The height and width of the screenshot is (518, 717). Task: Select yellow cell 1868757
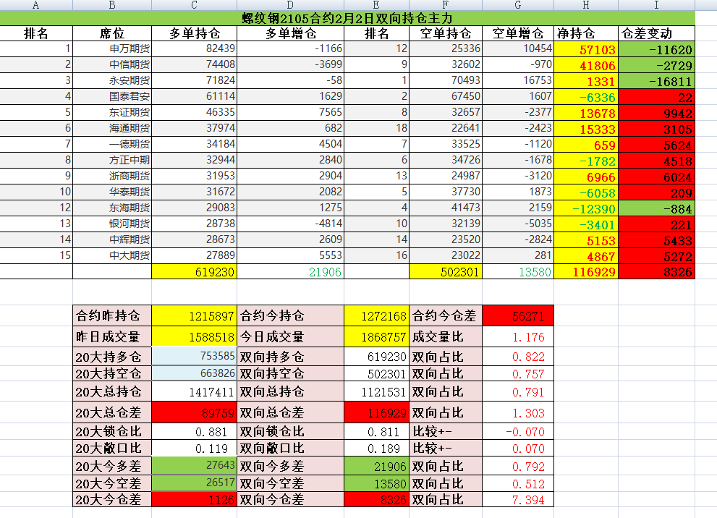point(376,337)
